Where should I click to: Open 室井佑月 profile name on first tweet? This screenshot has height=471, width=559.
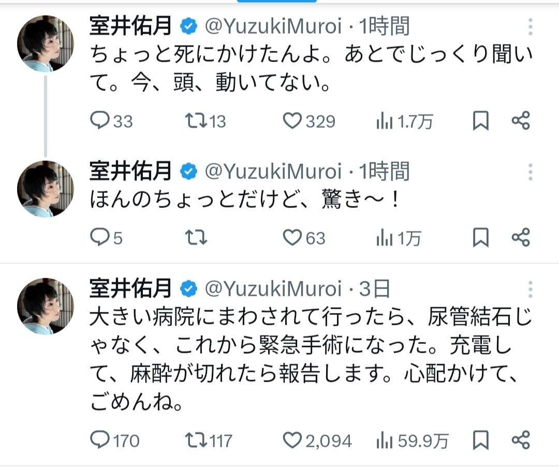130,26
